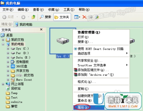143x111 pixels.
Task: Select the Sys (C:) drive icon
Action: coord(63,41)
